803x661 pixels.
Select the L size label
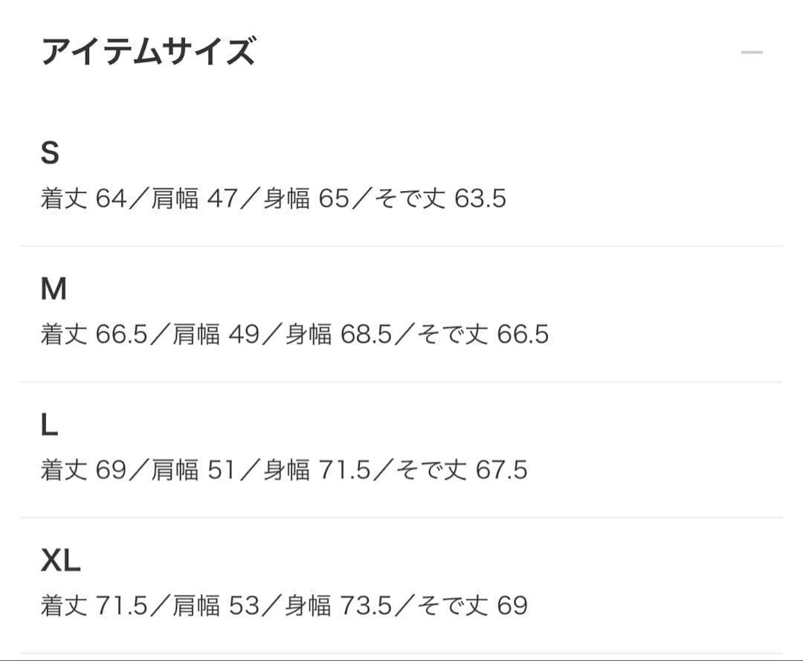click(48, 424)
